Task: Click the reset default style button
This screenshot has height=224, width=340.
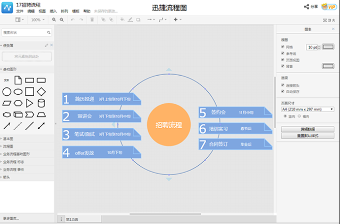Action: point(308,136)
